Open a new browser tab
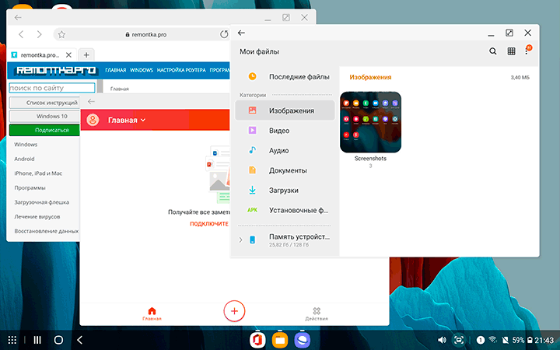 coord(86,55)
